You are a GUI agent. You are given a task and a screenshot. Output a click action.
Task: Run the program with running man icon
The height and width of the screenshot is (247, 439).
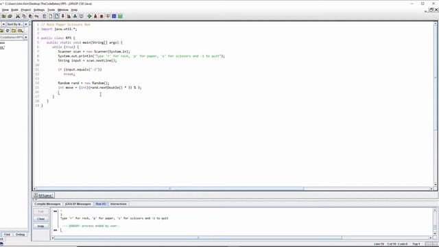pyautogui.click(x=95, y=16)
